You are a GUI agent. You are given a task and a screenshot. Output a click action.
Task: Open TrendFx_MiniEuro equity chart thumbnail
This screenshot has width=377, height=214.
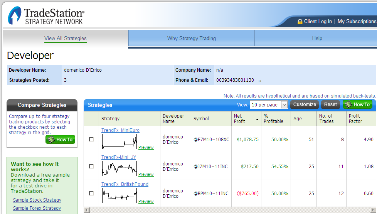119,142
